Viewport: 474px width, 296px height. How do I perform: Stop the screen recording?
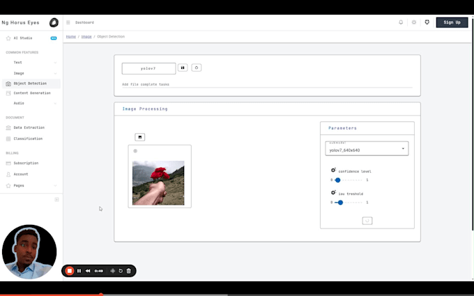tap(70, 271)
